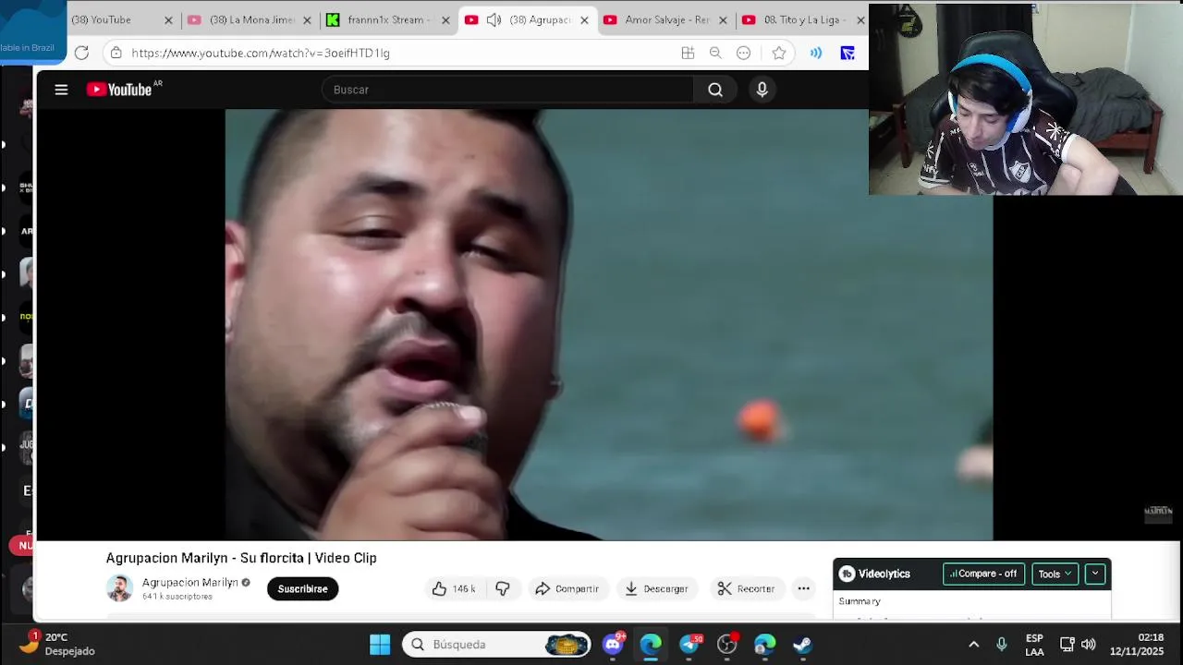1183x665 pixels.
Task: Mute the Agrupacion tab speaker icon
Action: 494,19
